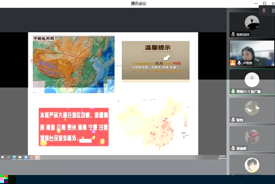Viewport: 275px width, 184px height.
Task: Click the small floating avatar in the top-right corner
Action: [x=264, y=11]
